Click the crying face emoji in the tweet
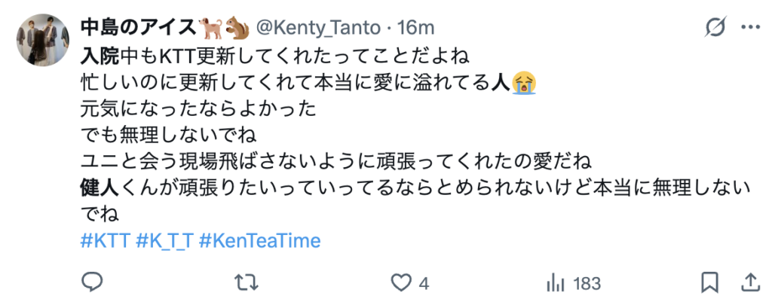Viewport: 772px width, 308px height. [x=522, y=81]
